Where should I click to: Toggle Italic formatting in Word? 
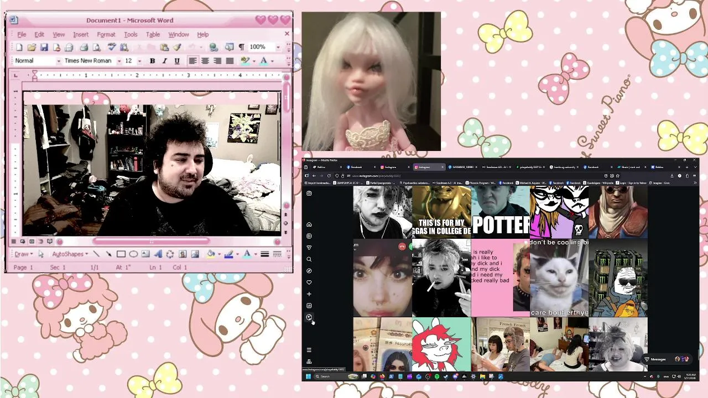tap(164, 61)
